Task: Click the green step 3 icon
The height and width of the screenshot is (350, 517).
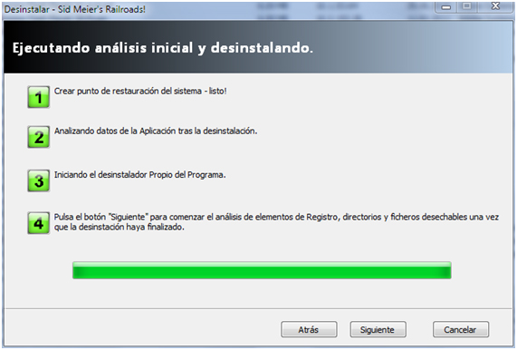Action: point(39,180)
